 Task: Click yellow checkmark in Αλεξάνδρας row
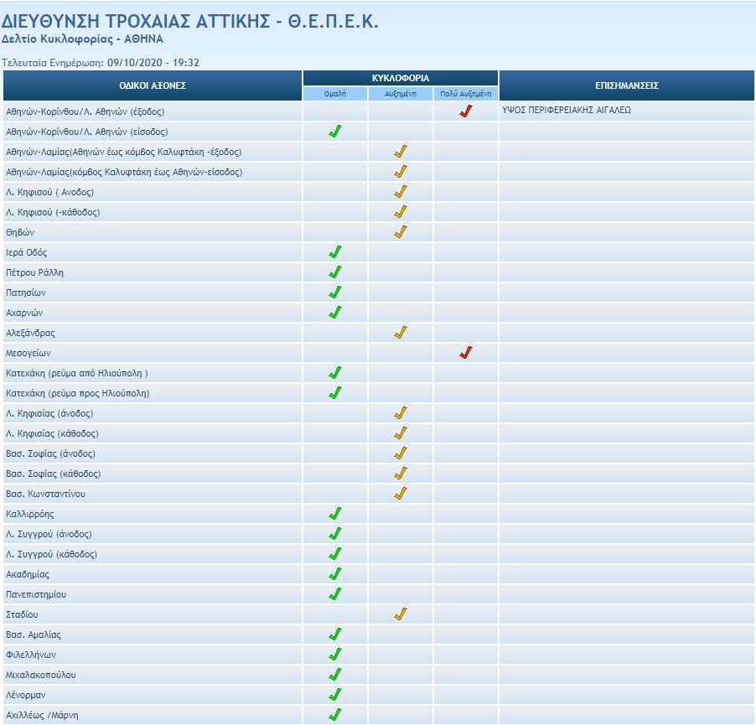click(401, 333)
